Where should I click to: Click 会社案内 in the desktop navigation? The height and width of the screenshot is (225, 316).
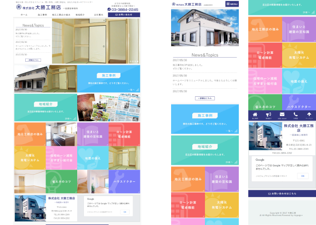(98, 15)
